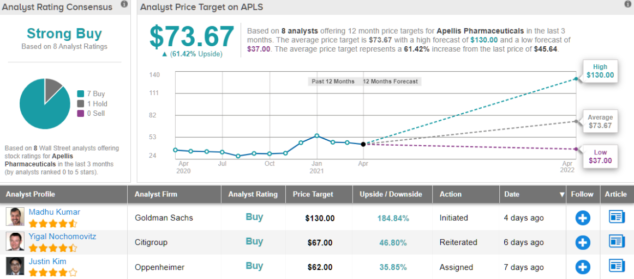Viewport: 634px width, 279px height.
Task: Select 12 Months Forecast chart label
Action: click(390, 82)
